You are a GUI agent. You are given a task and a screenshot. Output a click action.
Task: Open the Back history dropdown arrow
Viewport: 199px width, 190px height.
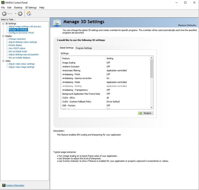click(x=16, y=14)
